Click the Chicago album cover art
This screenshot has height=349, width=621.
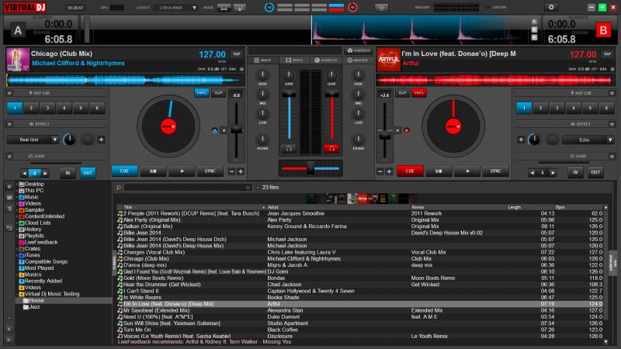click(x=18, y=60)
